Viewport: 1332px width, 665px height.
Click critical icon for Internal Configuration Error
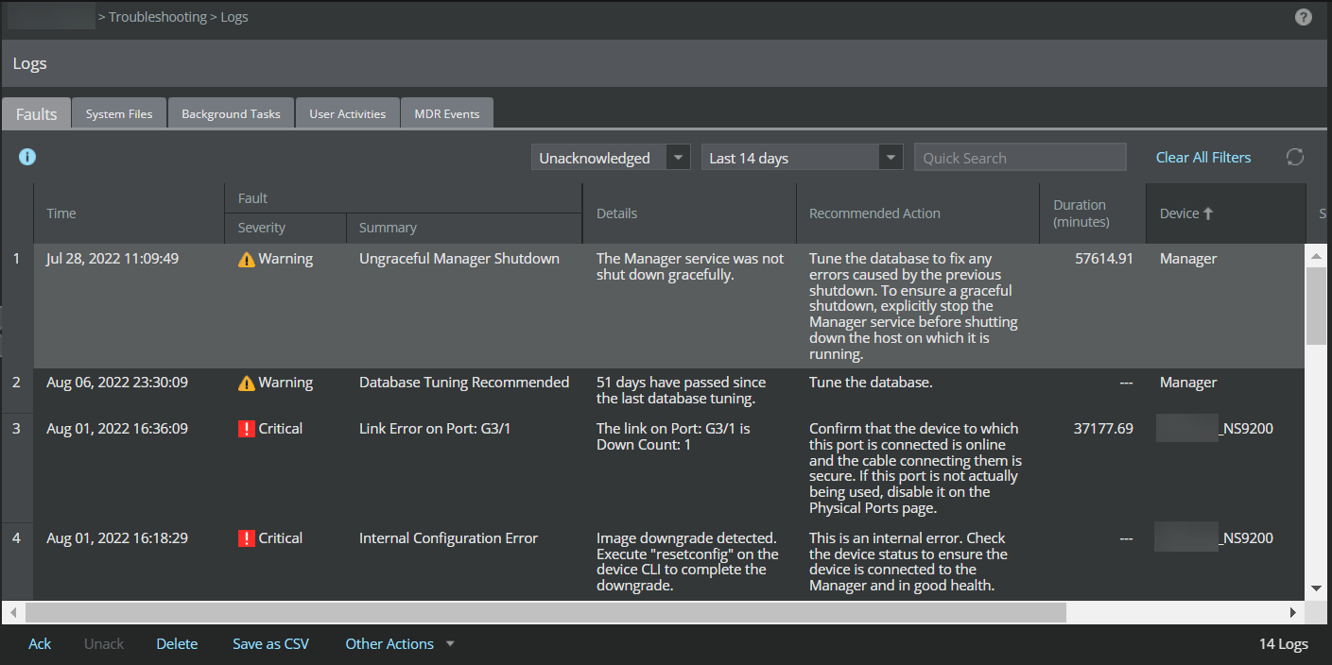[x=247, y=538]
